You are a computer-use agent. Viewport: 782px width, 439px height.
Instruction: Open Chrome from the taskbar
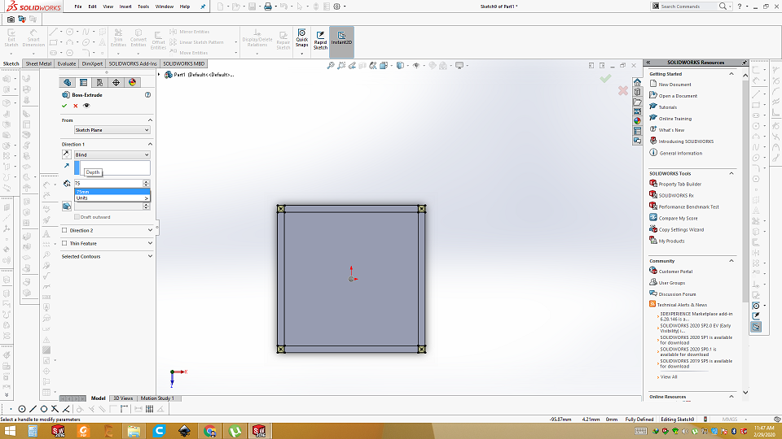click(210, 431)
